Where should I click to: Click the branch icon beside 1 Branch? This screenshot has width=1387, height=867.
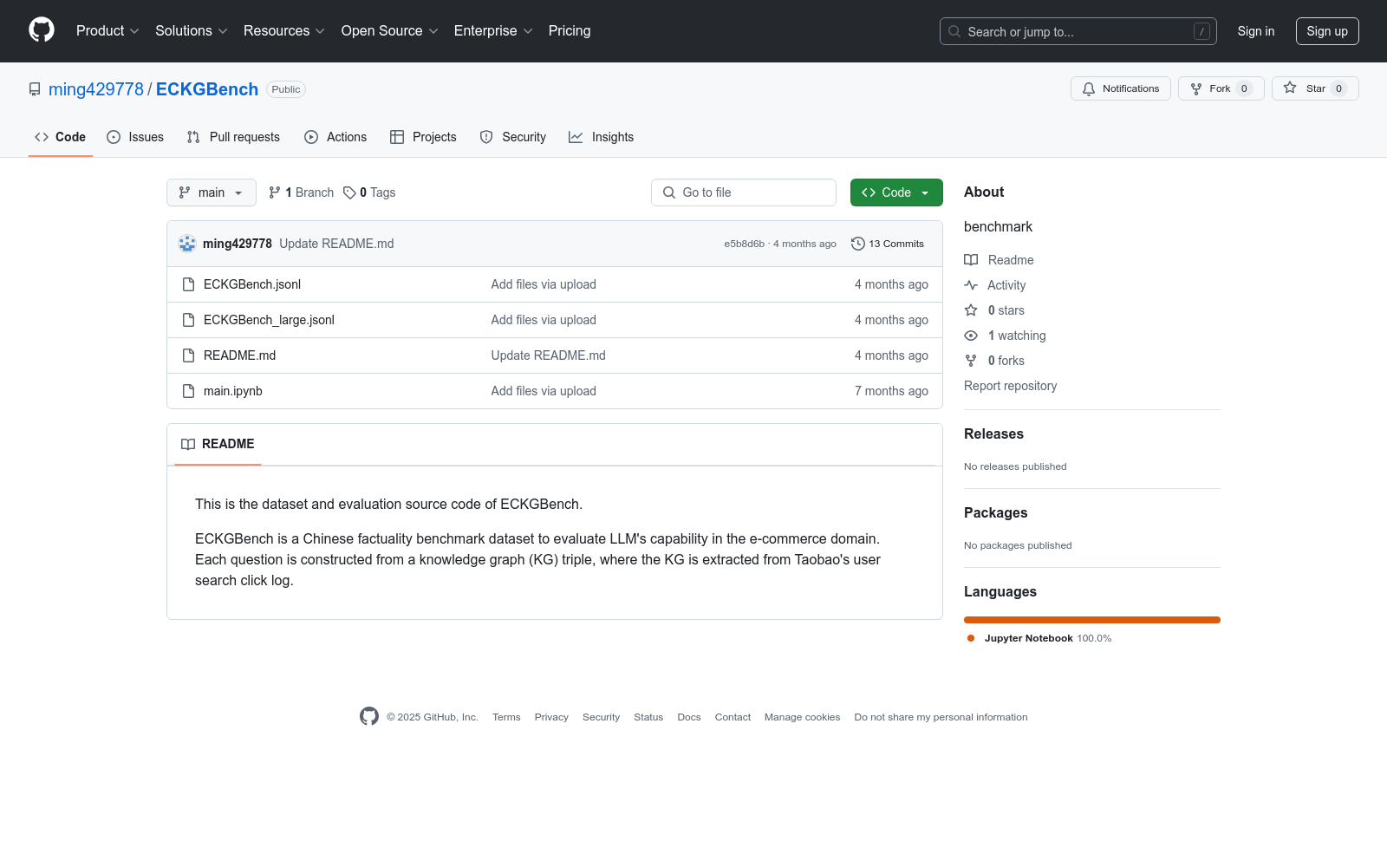pos(275,192)
